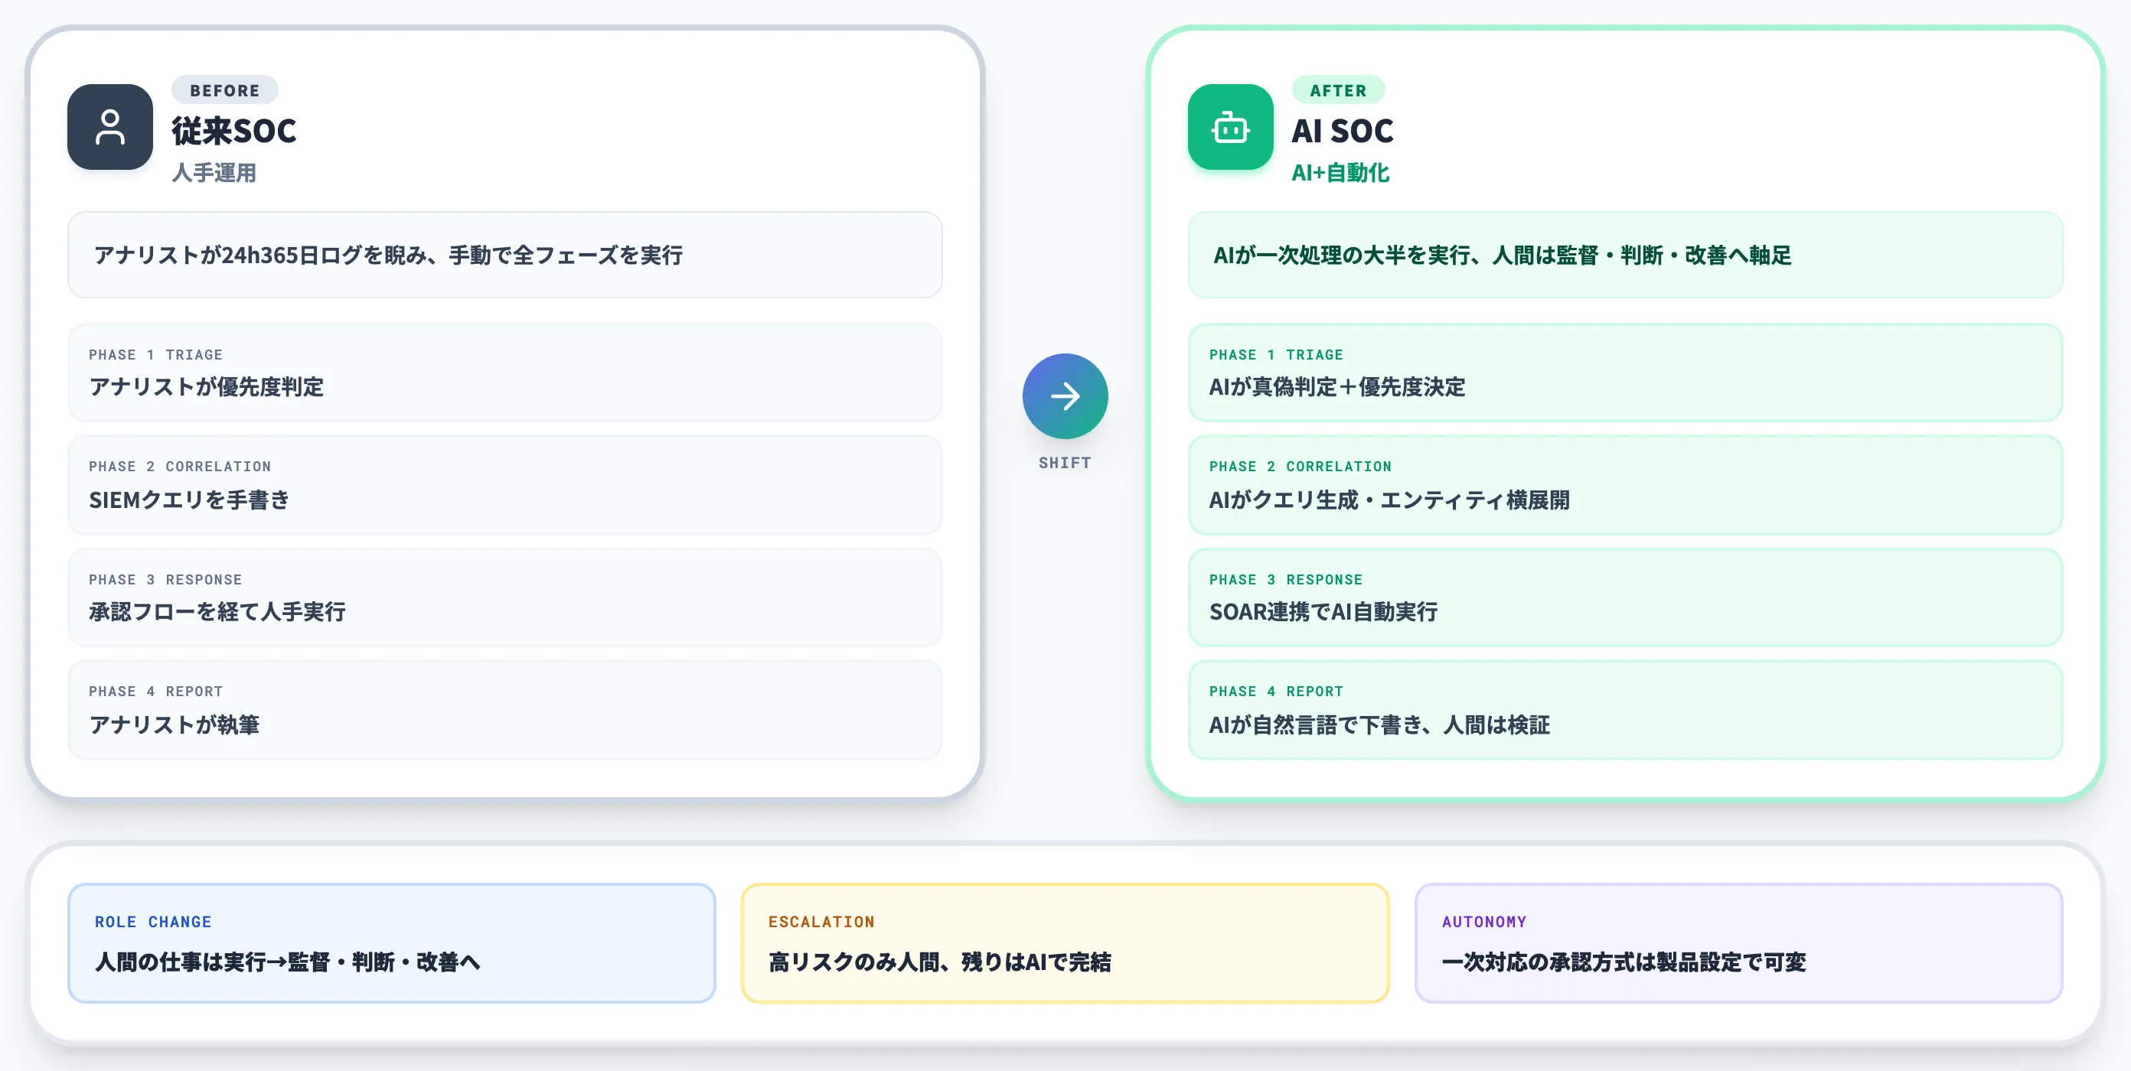Click the ROLE CHANGE label
2131x1071 pixels.
tap(153, 921)
